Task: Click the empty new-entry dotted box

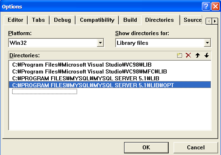Action: (45, 92)
